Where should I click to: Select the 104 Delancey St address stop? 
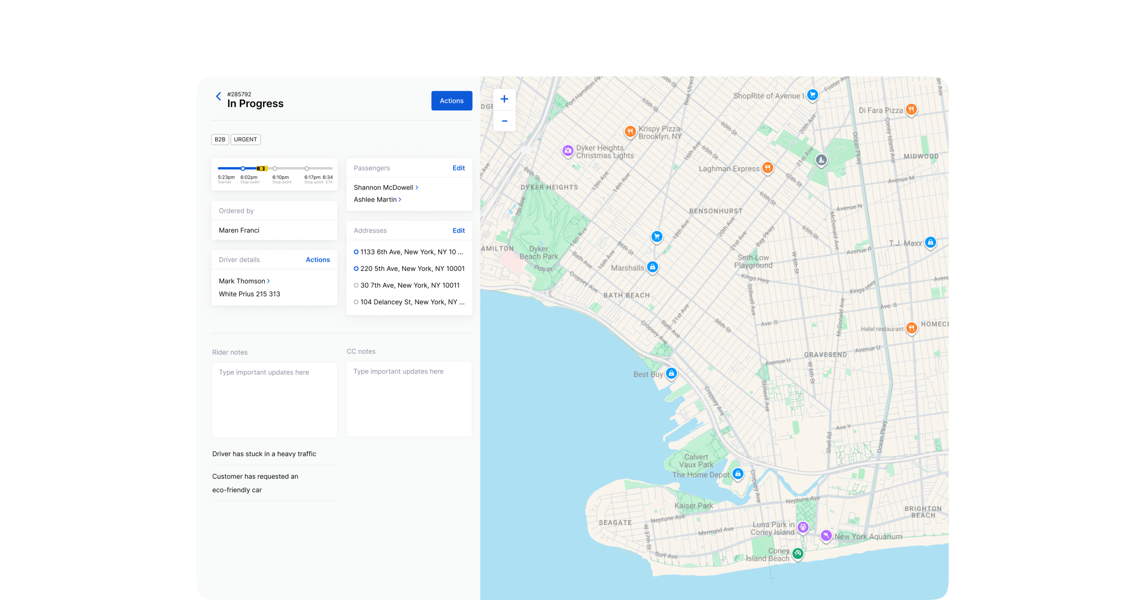click(x=409, y=302)
